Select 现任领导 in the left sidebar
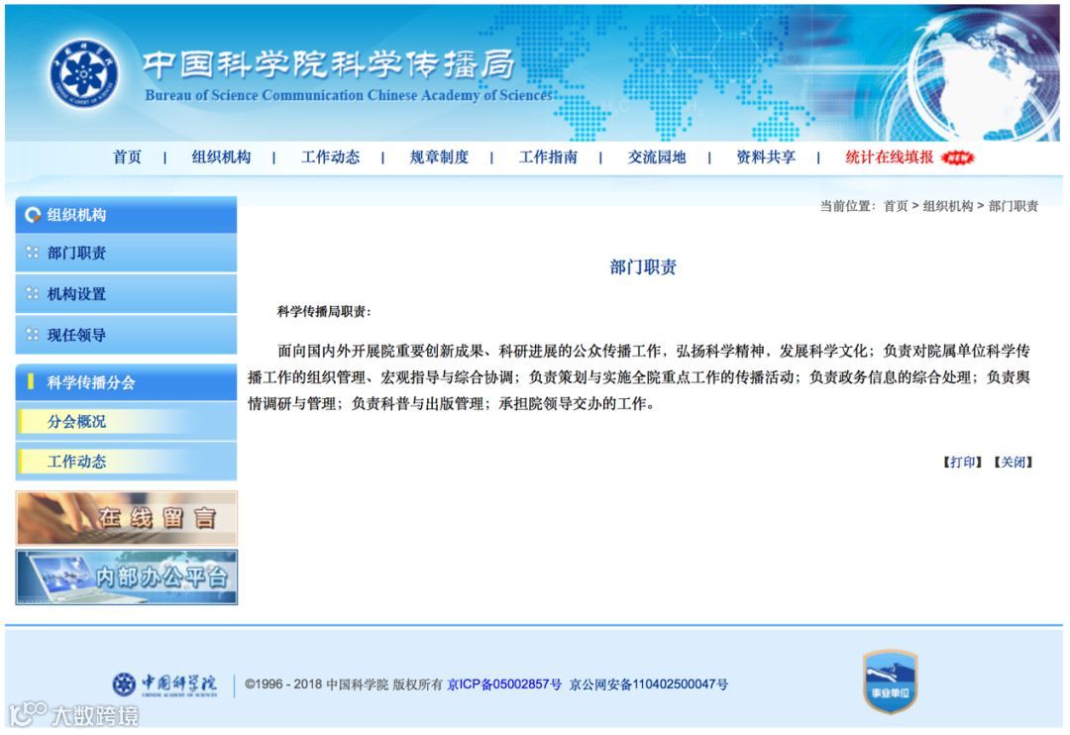This screenshot has height=735, width=1070. [x=126, y=335]
